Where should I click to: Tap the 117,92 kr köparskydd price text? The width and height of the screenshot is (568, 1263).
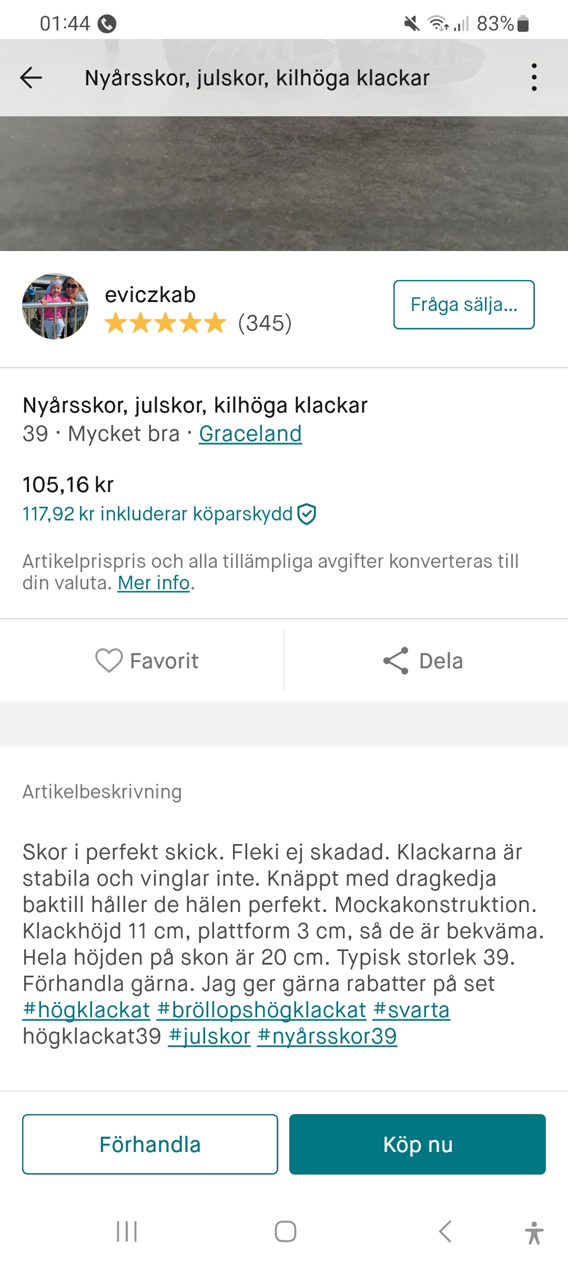pyautogui.click(x=157, y=514)
